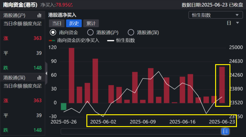The image size is (246, 137).
Task: Click the green negative bar on 2025-05-26
Action: 64,106
